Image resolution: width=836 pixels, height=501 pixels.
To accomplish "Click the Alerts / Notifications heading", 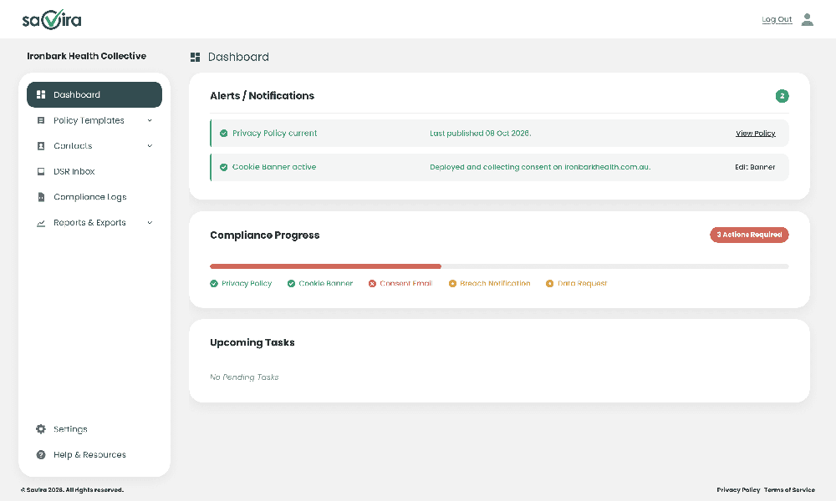I will click(x=262, y=96).
